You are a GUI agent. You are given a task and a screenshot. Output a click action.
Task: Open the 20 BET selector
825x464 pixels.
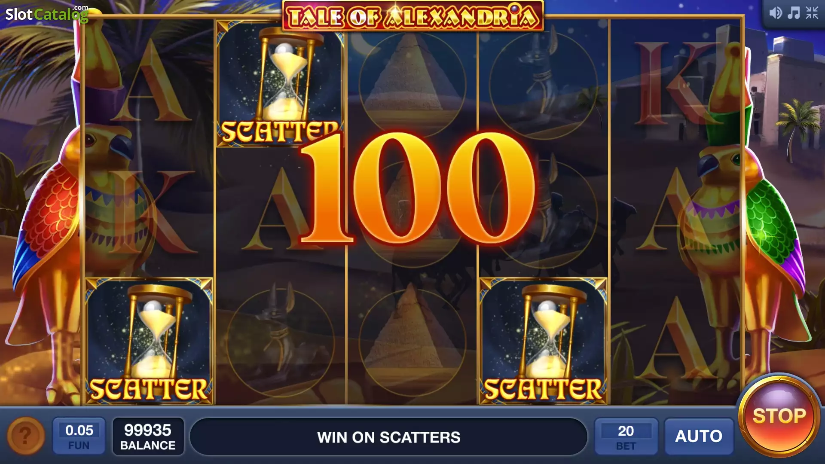[626, 436]
